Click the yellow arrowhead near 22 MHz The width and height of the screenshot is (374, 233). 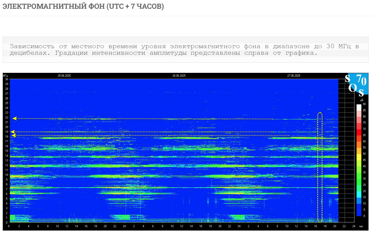pos(15,118)
